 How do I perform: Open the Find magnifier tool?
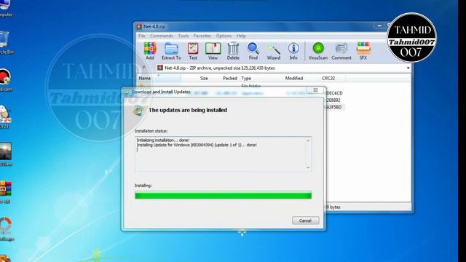(253, 51)
